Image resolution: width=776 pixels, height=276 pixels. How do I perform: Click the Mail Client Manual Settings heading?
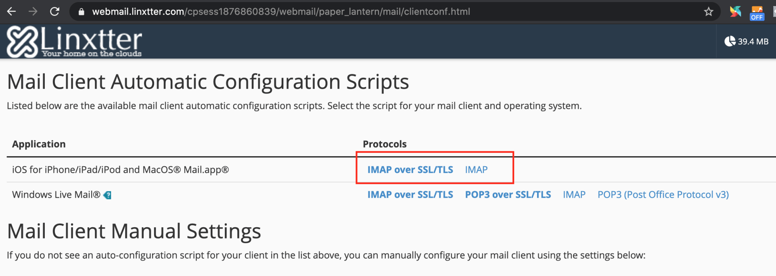coord(134,231)
